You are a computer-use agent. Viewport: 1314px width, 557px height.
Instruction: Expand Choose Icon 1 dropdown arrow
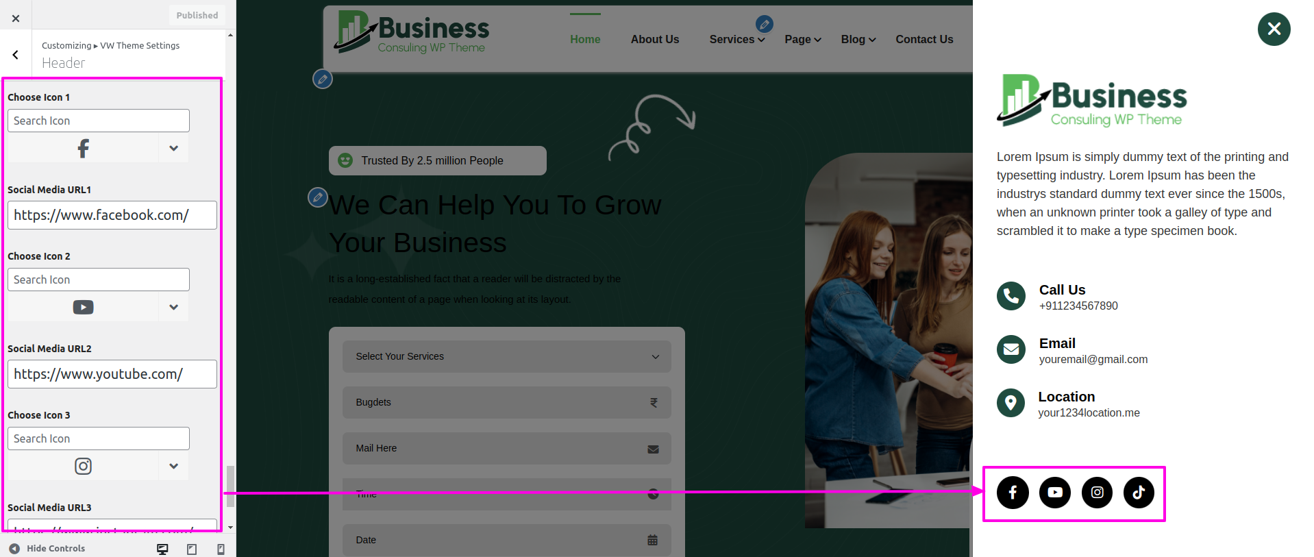[173, 148]
